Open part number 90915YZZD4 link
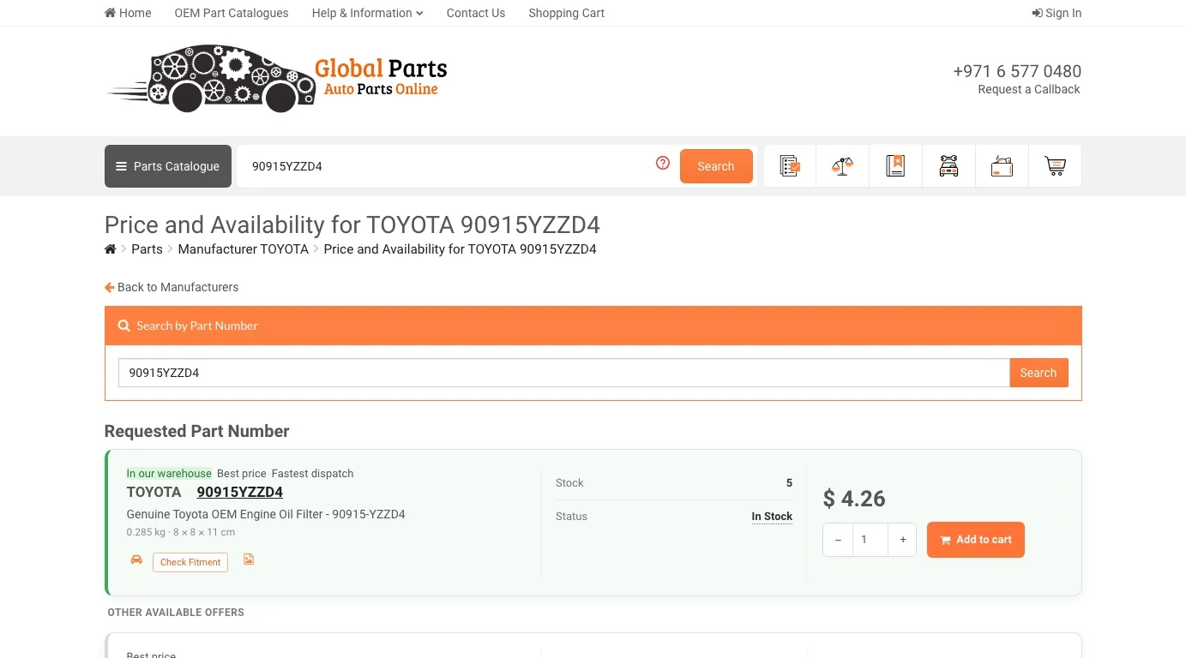Screen dimensions: 1186x658 (x=240, y=492)
